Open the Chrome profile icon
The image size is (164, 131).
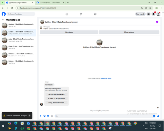[156, 8]
